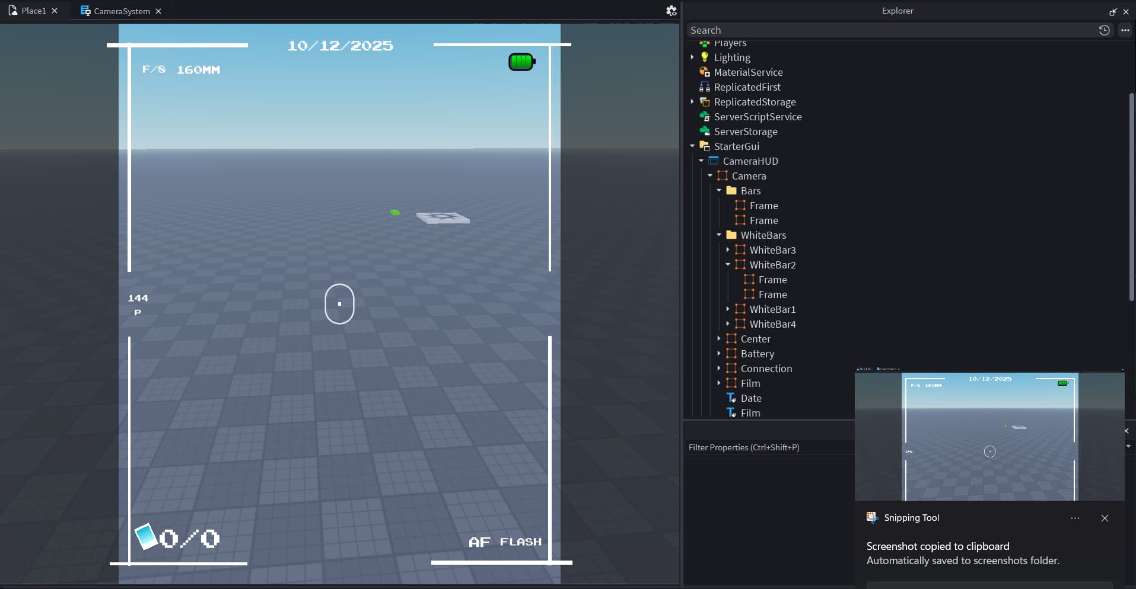Click the Snipping Tool app icon

872,517
